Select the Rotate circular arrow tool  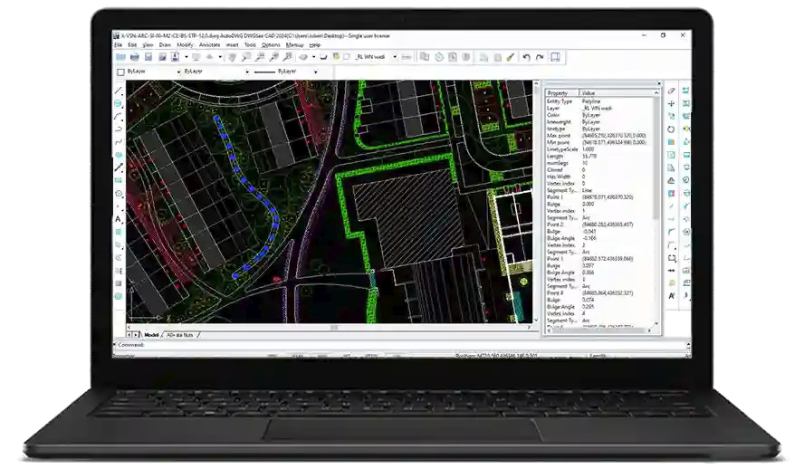671,129
